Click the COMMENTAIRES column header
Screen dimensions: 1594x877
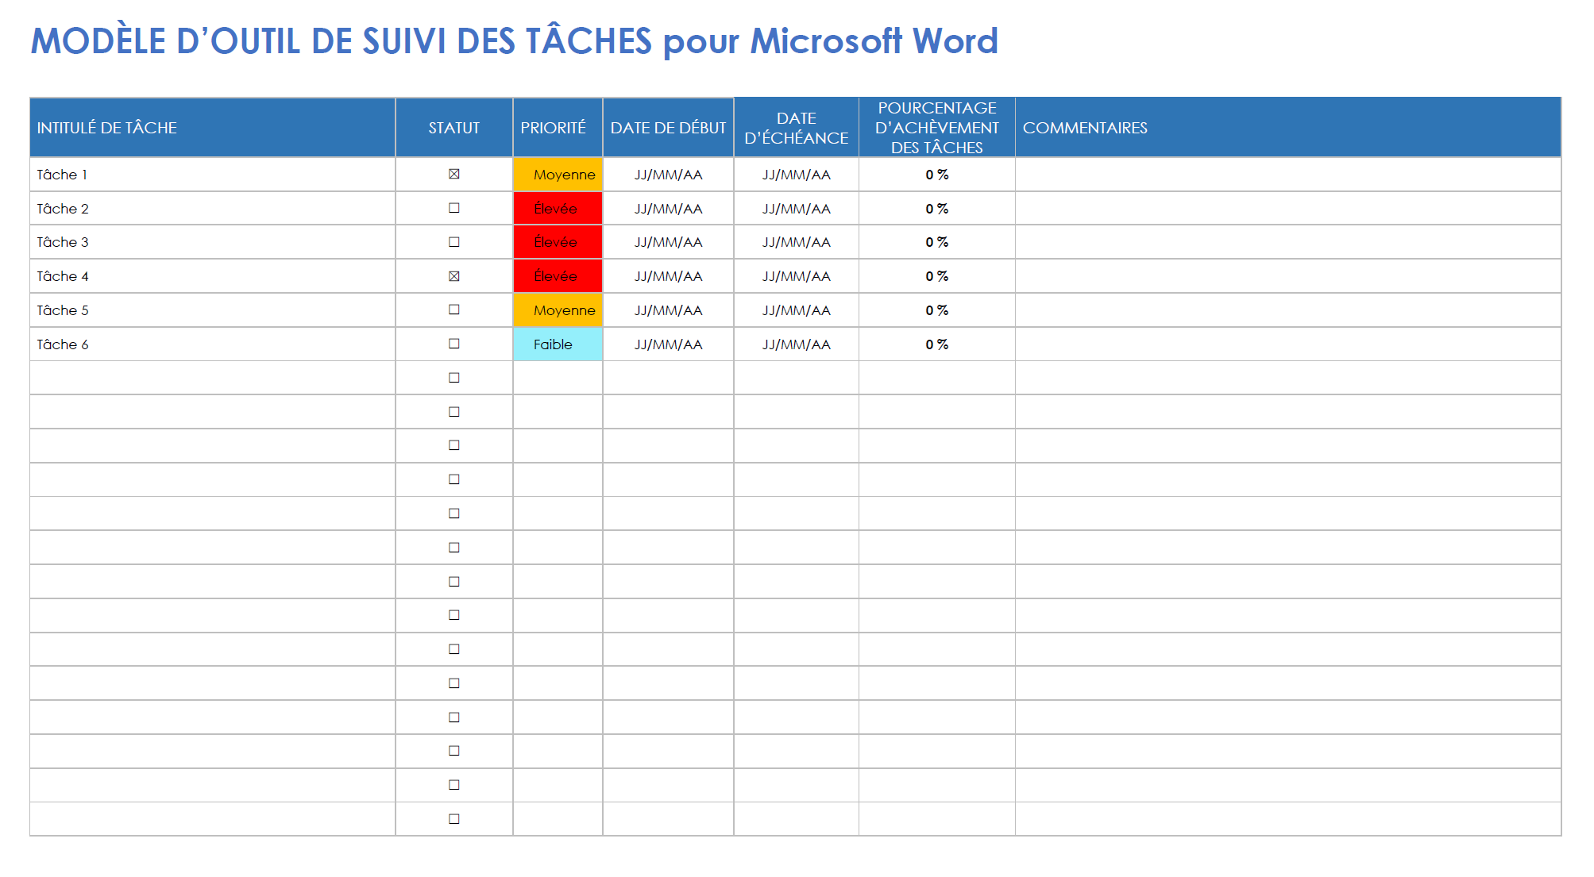1287,128
